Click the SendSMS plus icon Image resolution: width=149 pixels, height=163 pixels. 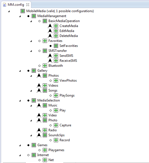pyautogui.click(x=56, y=56)
